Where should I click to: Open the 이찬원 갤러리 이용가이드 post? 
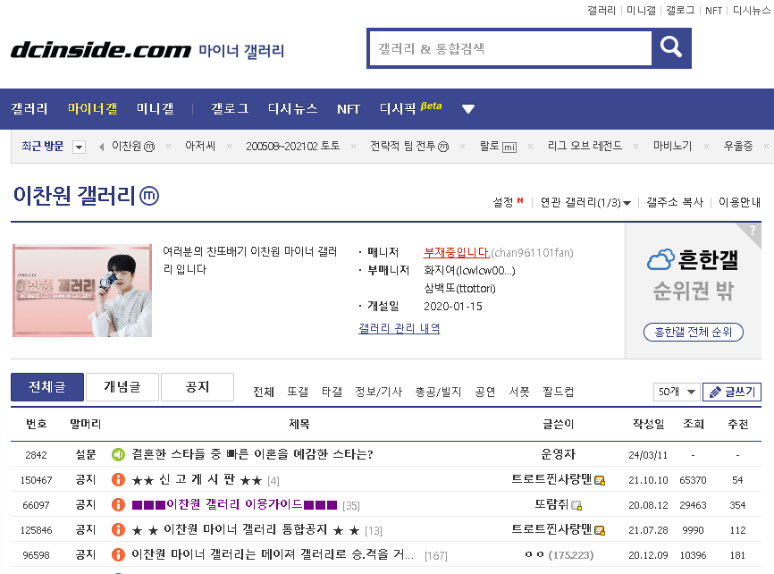pos(234,505)
